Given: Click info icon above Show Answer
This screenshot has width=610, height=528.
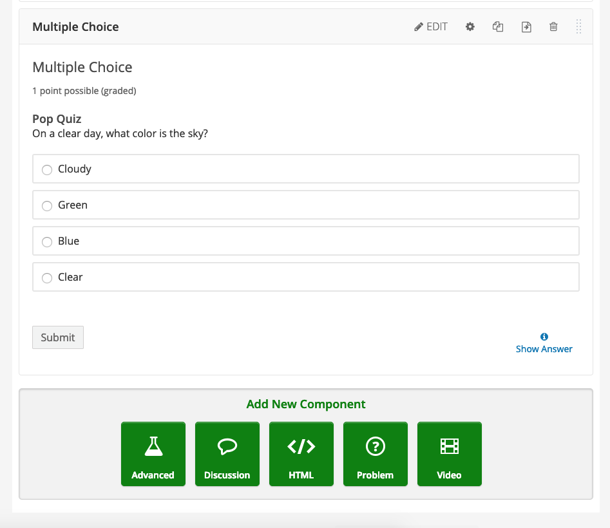Looking at the screenshot, I should click(x=544, y=337).
